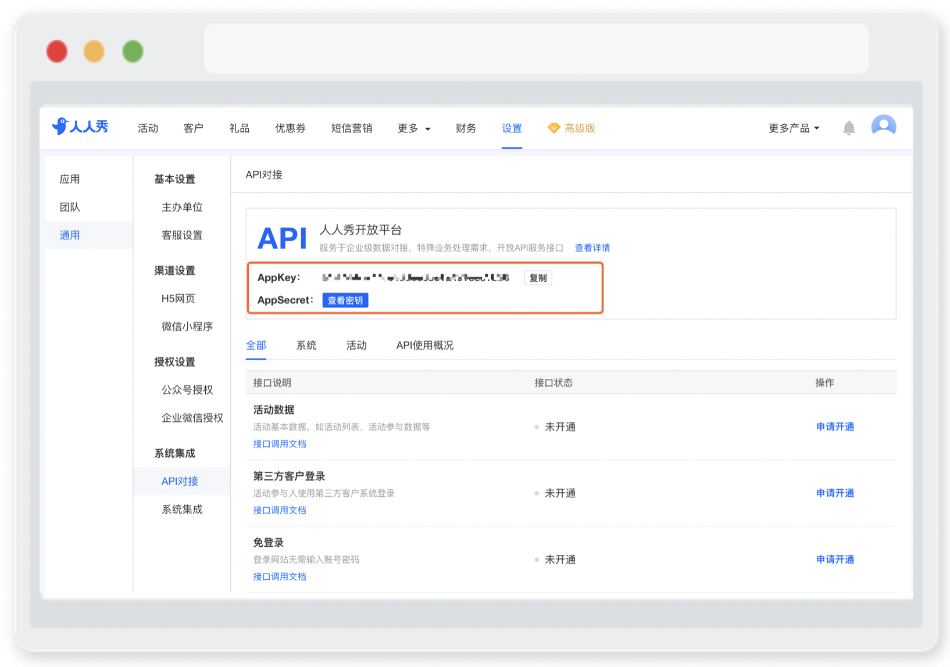This screenshot has width=950, height=667.
Task: Open the 活动 top menu
Action: pyautogui.click(x=148, y=128)
